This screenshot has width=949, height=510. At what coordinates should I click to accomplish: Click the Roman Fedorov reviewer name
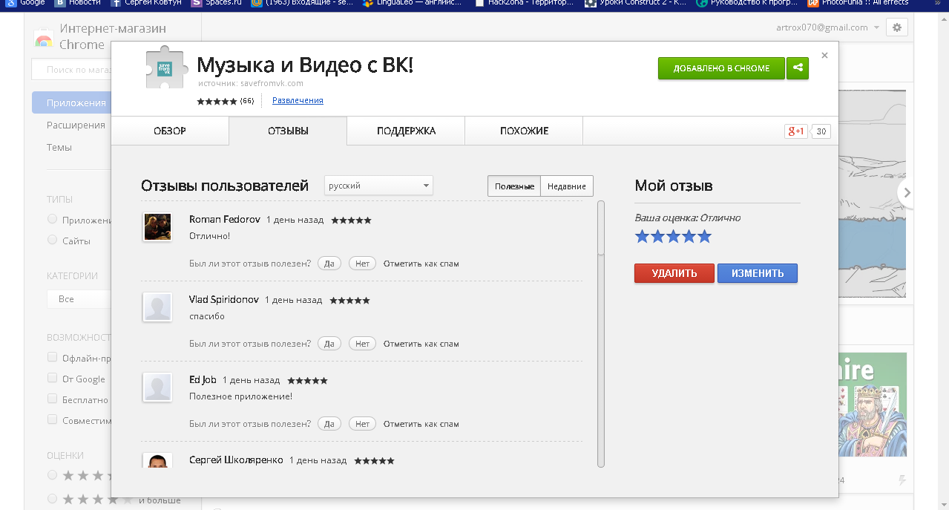click(x=225, y=219)
